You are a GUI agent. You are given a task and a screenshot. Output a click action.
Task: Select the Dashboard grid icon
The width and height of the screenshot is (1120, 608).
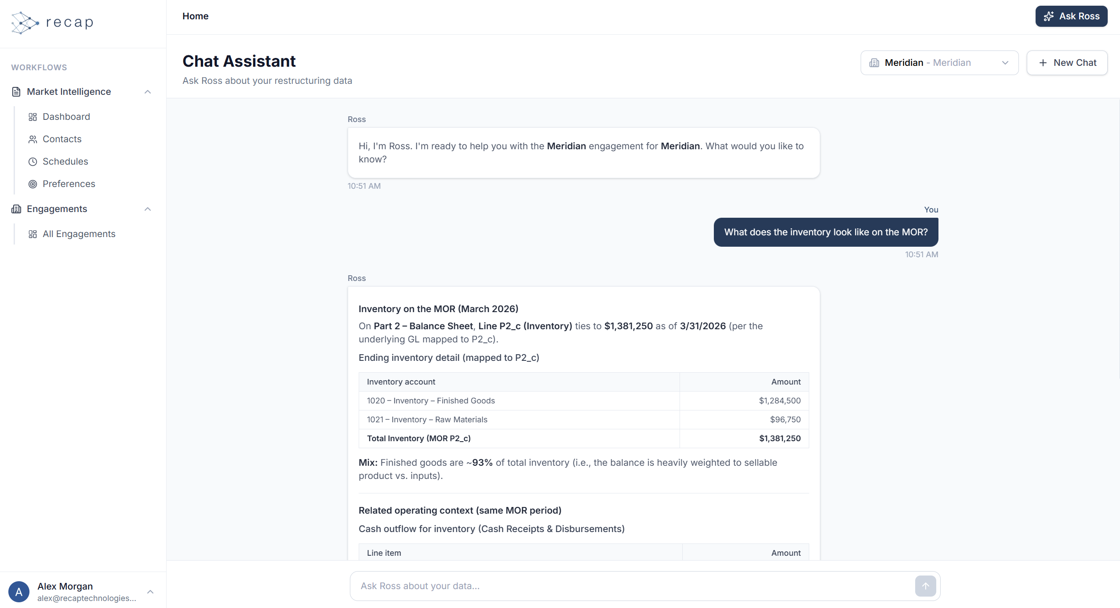[33, 117]
